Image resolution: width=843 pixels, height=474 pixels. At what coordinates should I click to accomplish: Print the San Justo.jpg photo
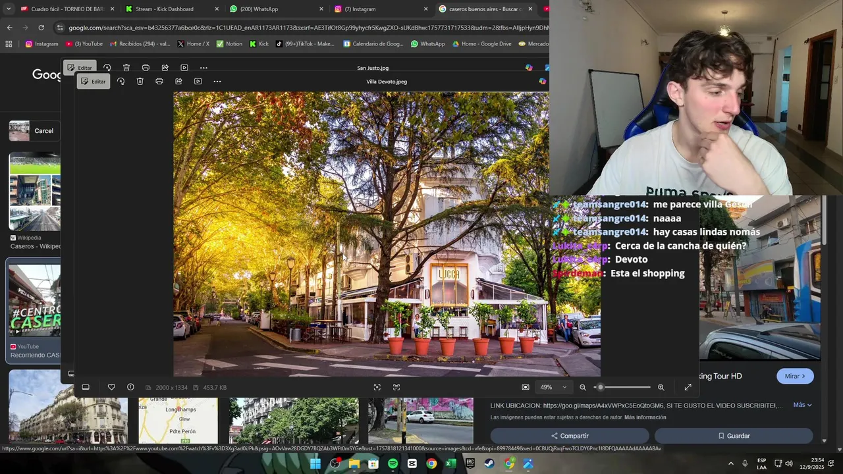coord(146,68)
